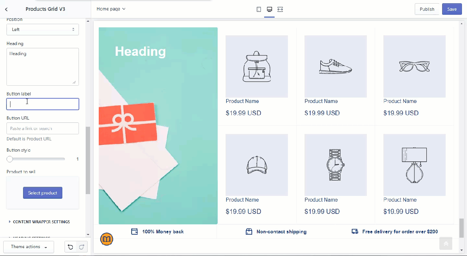Click the gift card banner image
The height and width of the screenshot is (256, 467).
(x=158, y=126)
